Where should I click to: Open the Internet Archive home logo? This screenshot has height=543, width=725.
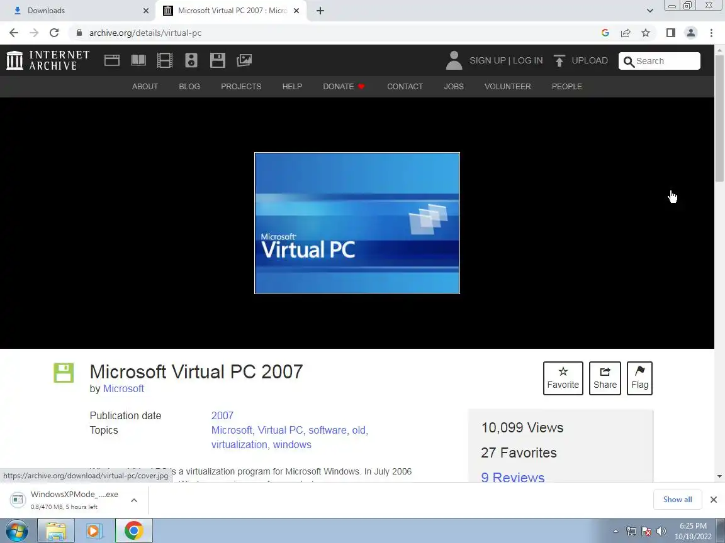(x=48, y=60)
